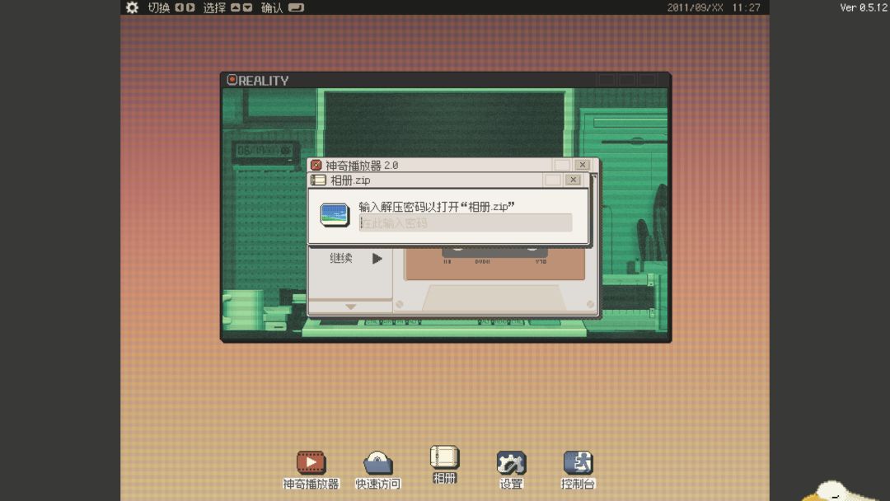Close the 相册.zip password dialog

(573, 180)
